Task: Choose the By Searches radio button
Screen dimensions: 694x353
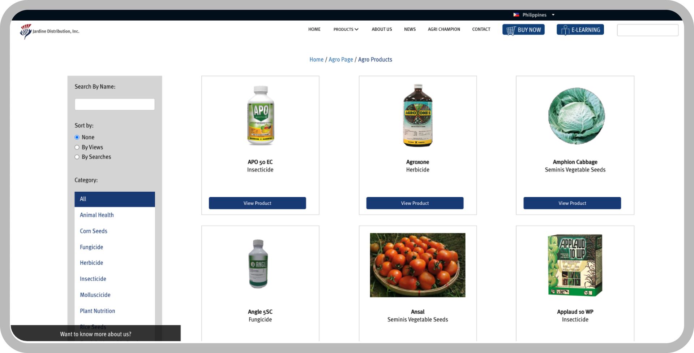Action: click(x=77, y=157)
